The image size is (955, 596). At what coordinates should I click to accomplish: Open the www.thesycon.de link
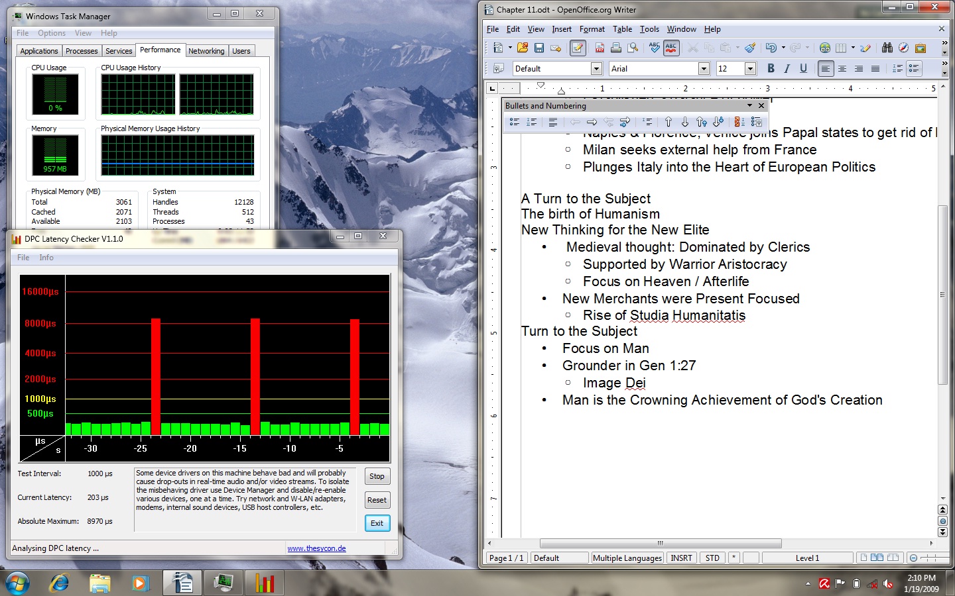point(316,548)
